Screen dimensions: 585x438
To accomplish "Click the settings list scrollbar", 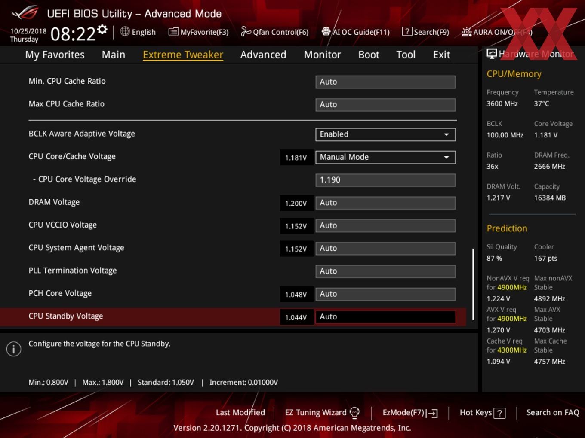I will 473,284.
